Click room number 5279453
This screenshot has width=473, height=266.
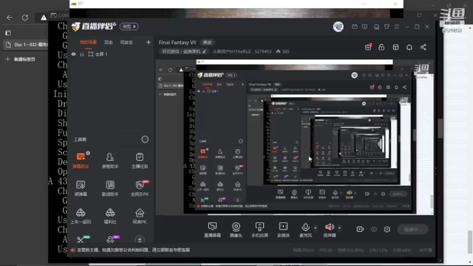click(x=263, y=51)
